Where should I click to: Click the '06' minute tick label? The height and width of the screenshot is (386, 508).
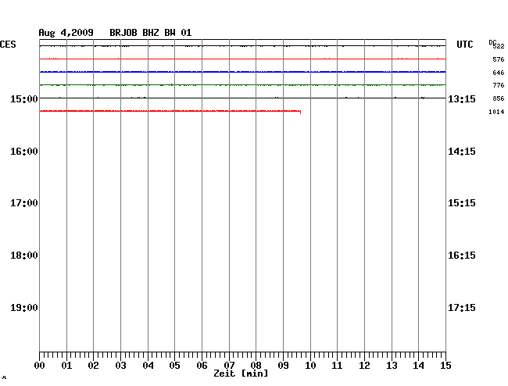coord(202,366)
